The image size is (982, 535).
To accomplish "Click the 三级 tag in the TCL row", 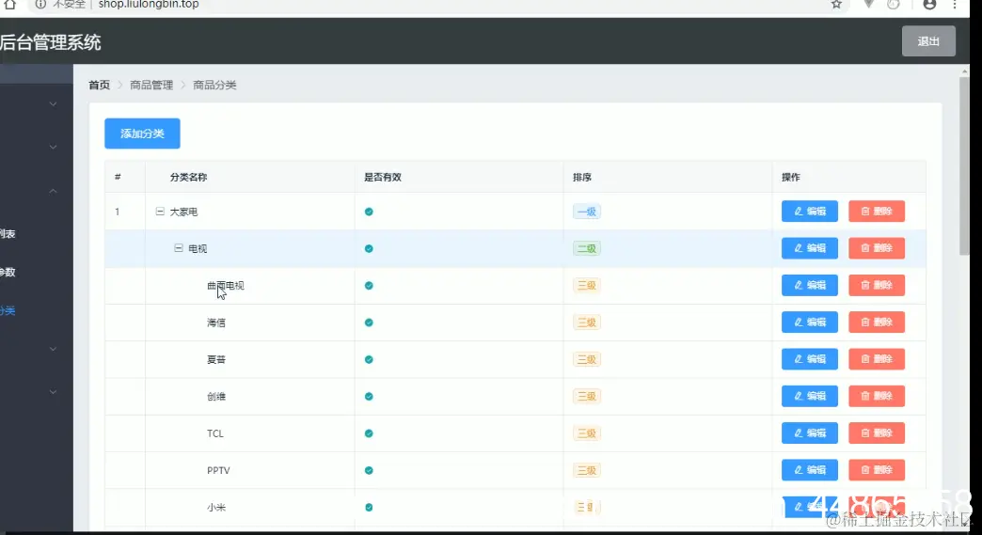I will (x=587, y=433).
